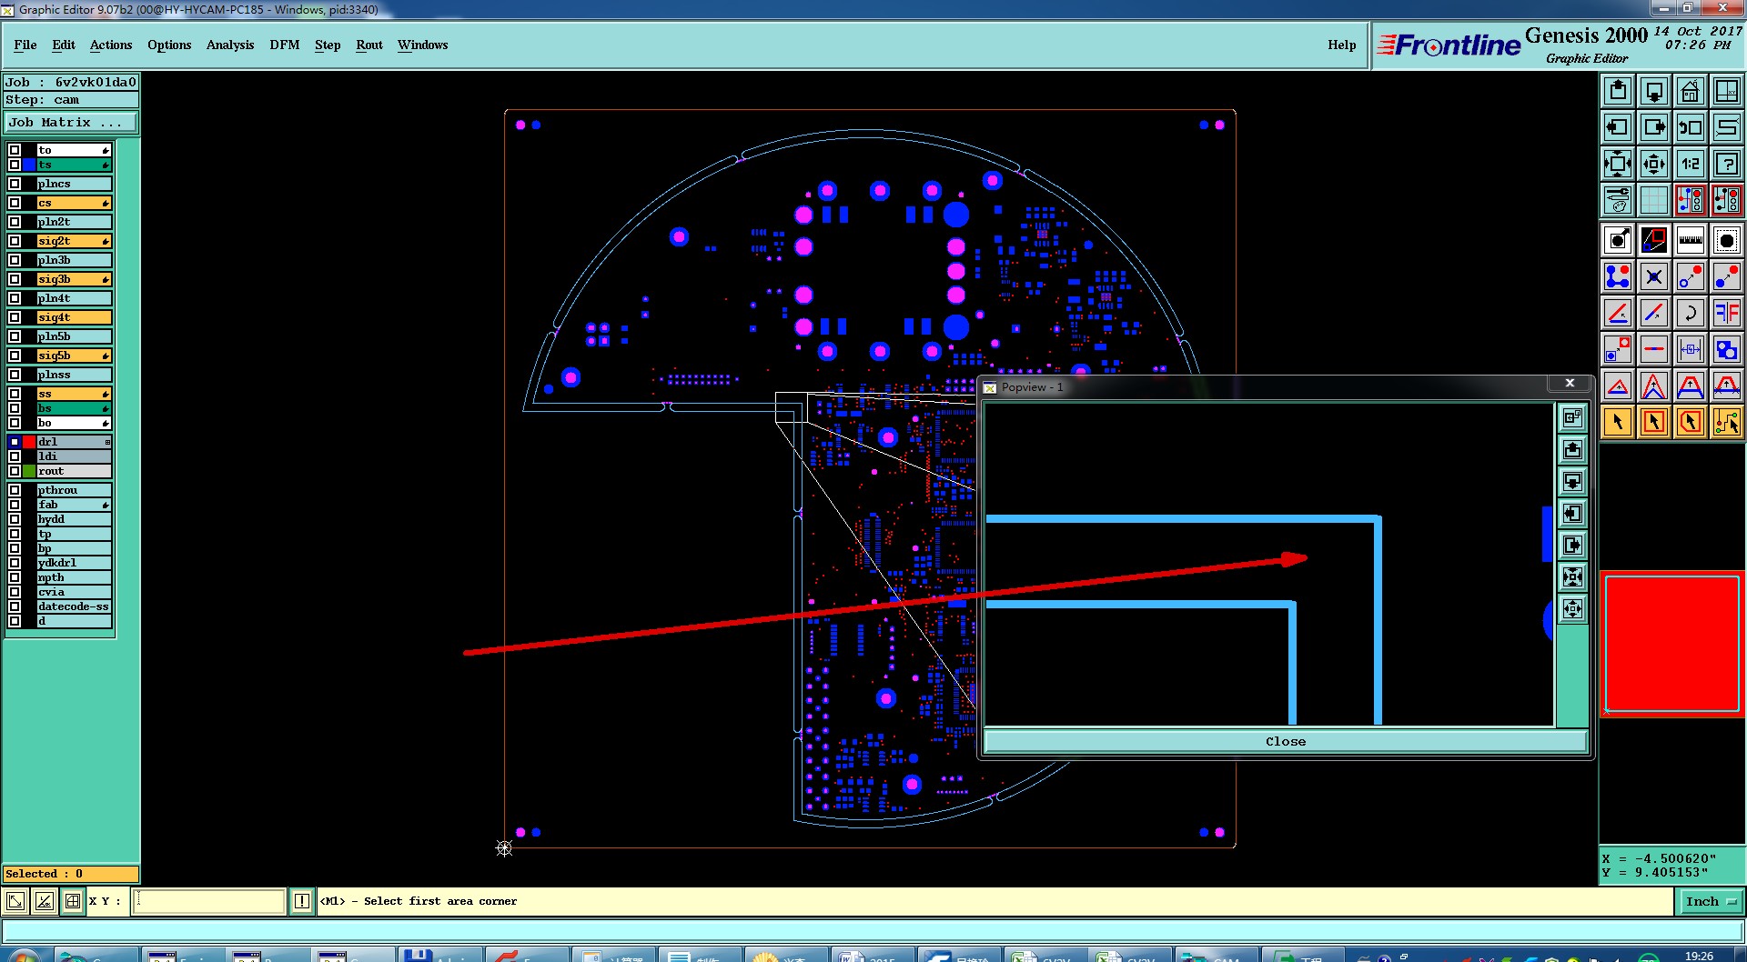Open the Rout menu
The width and height of the screenshot is (1747, 962).
tap(369, 45)
